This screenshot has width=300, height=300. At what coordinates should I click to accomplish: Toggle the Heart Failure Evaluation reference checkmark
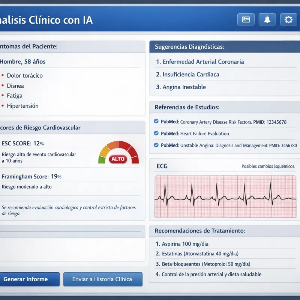point(156,133)
